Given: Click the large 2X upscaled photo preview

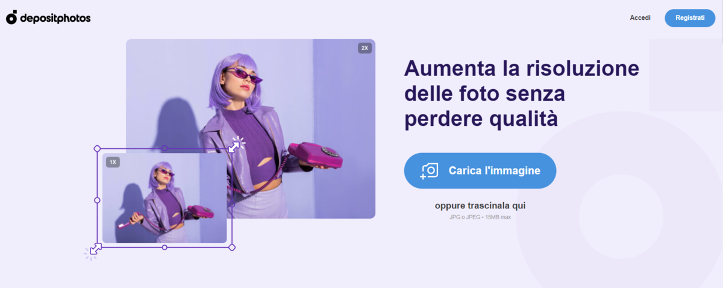Looking at the screenshot, I should pyautogui.click(x=251, y=128).
